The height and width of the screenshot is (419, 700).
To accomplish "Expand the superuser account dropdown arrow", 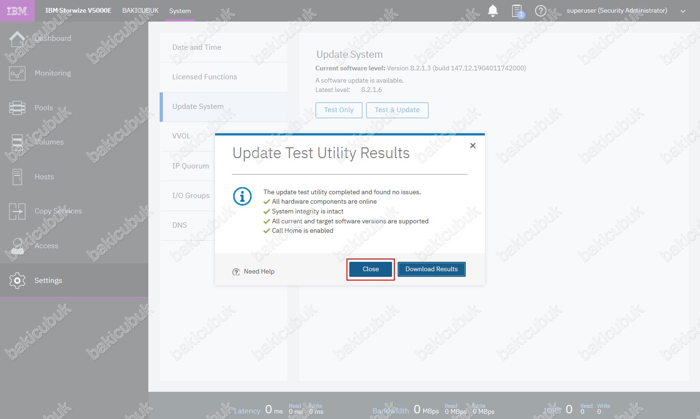I will (x=683, y=11).
